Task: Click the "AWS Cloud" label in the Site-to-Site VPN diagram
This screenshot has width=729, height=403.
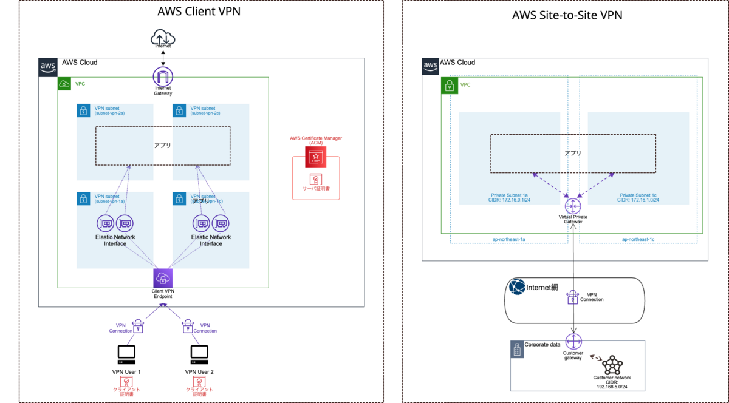Action: (457, 63)
